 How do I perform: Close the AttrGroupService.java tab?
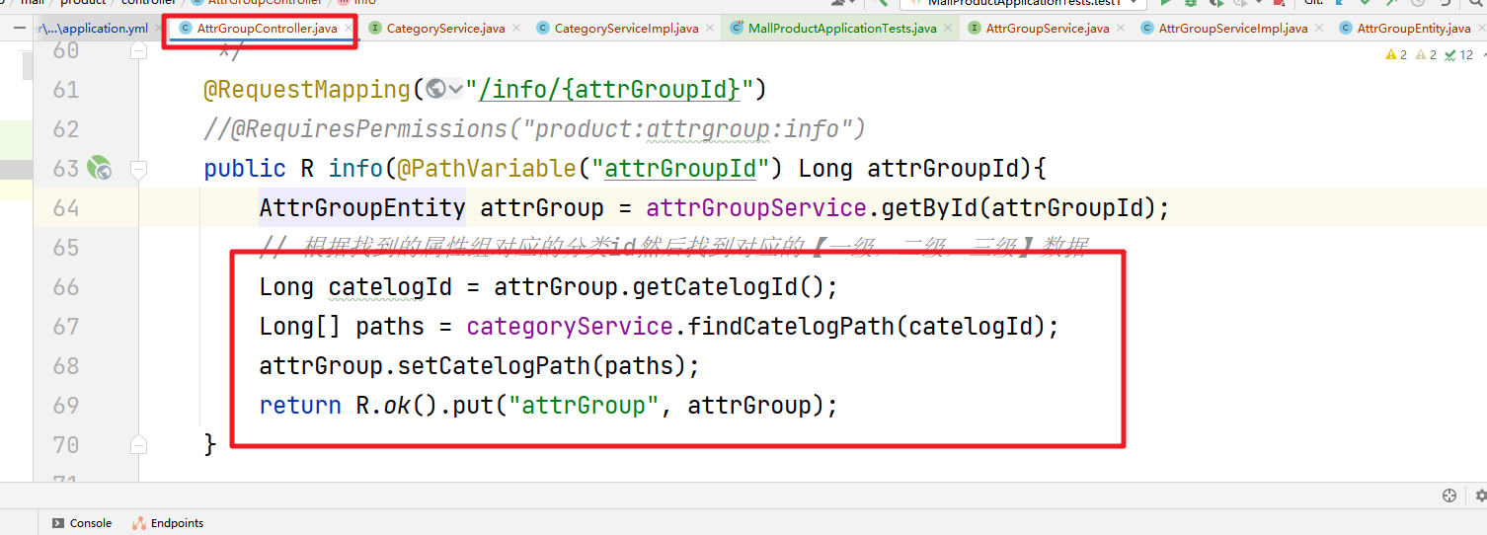[x=1119, y=29]
